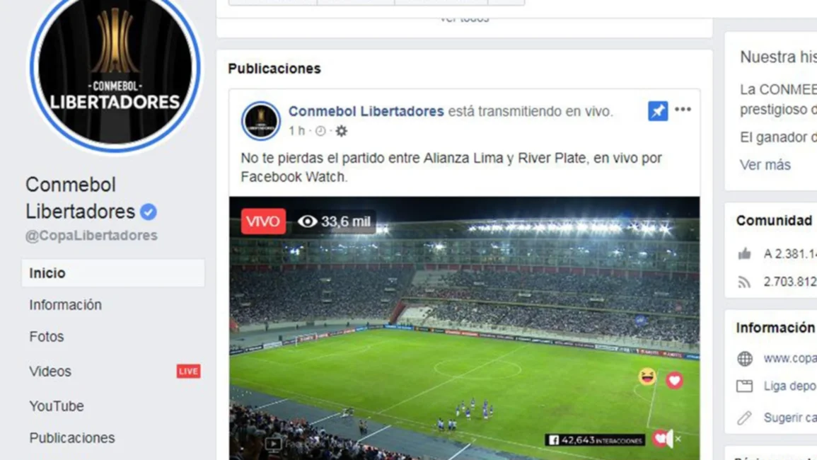Click the blue verified badge checkmark

pos(149,212)
